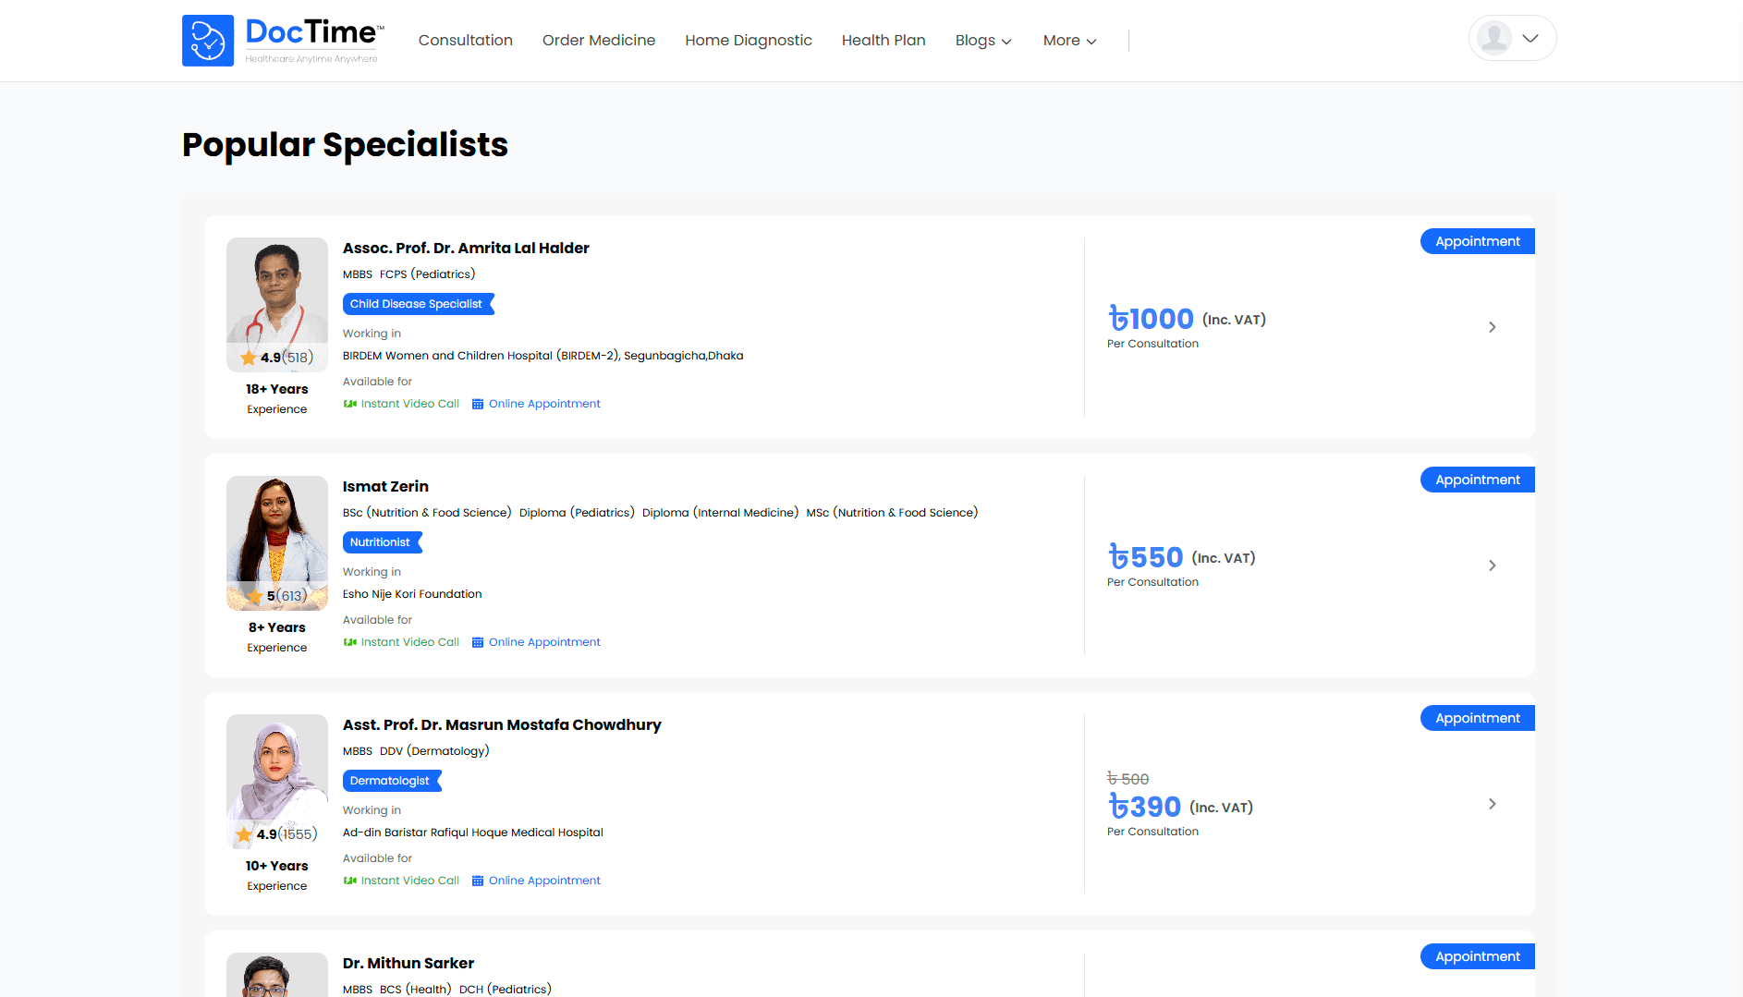This screenshot has height=997, width=1743.
Task: Open the Consultation page
Action: pos(465,41)
